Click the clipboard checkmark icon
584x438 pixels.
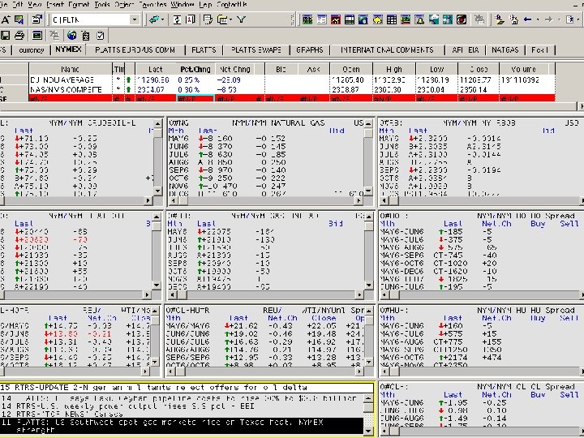pos(101,36)
